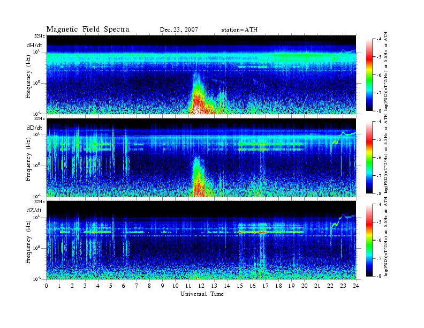Click the color scale bar beside the dH/dt panel
This screenshot has height=328, width=424.
369,75
